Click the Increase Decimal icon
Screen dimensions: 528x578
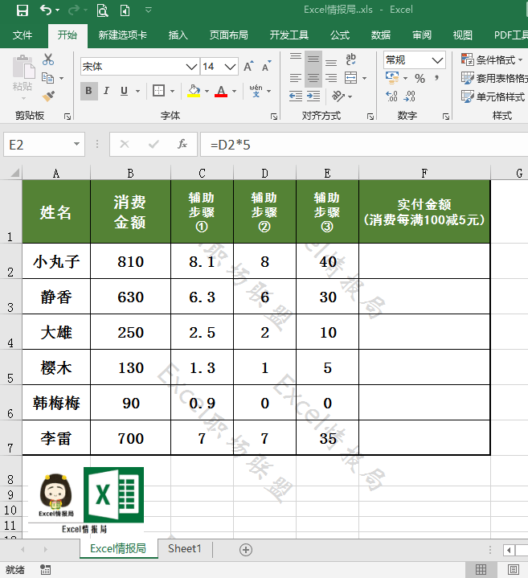pos(391,96)
